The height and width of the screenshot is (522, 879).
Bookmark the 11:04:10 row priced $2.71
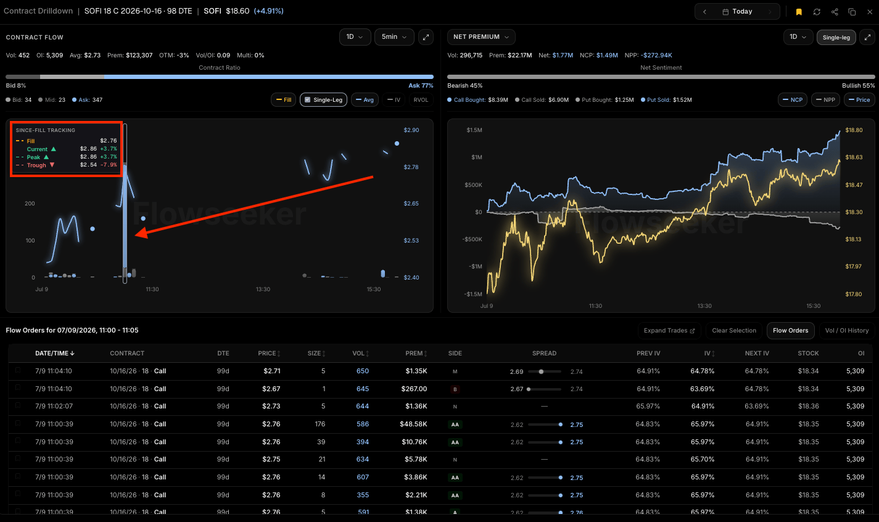coord(18,371)
